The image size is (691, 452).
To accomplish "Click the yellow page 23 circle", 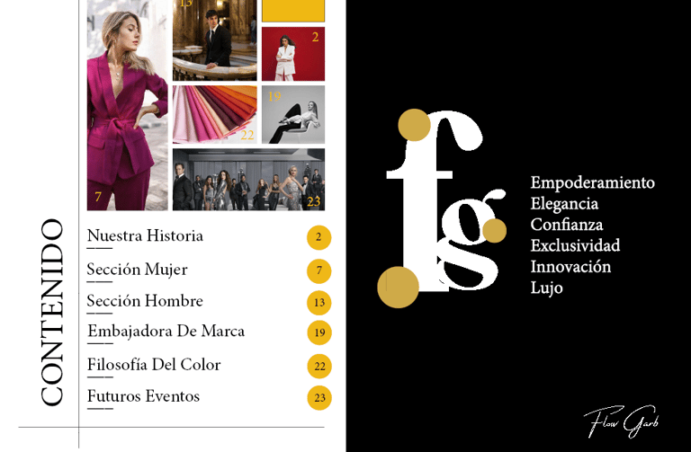I will 319,398.
